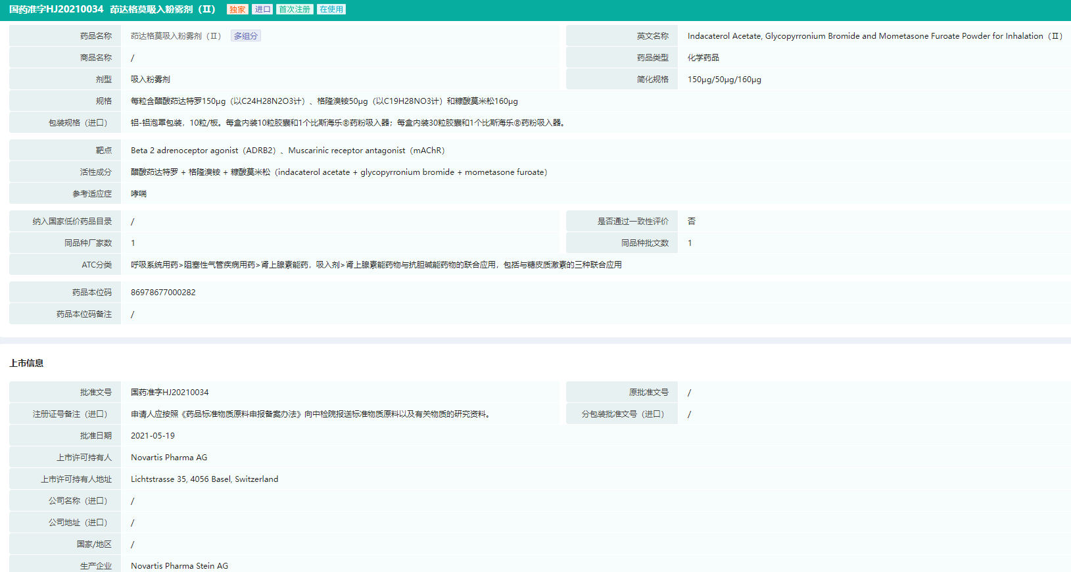
Task: Select the slash value in 商品名称 row
Action: click(x=132, y=58)
